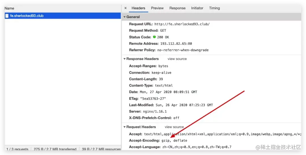Click the Server nginx/1.16.1 value
306x155 pixels.
coord(155,111)
